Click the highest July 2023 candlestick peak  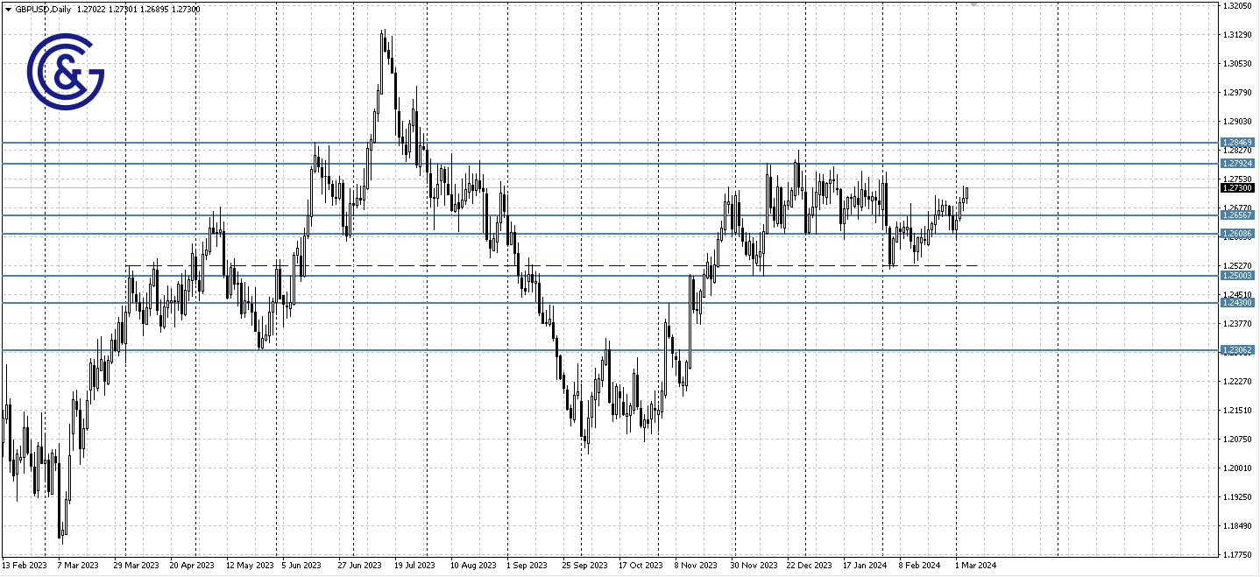(384, 31)
